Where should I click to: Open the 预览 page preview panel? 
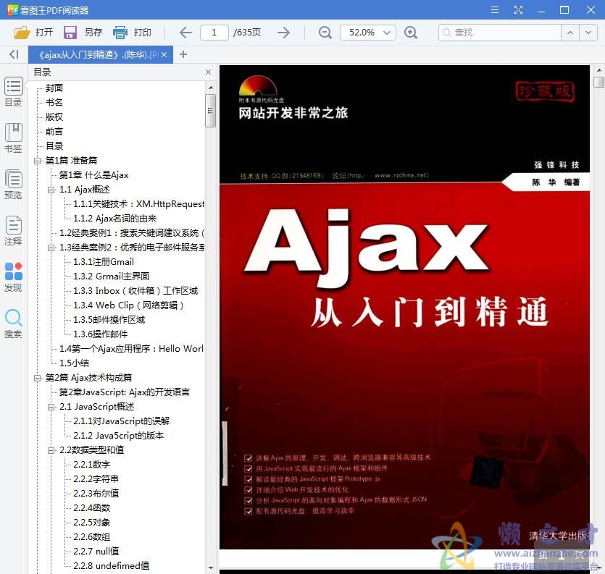13,181
